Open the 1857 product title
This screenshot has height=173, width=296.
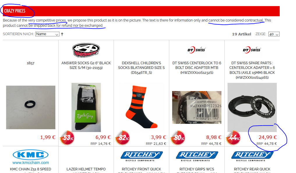pos(31,63)
